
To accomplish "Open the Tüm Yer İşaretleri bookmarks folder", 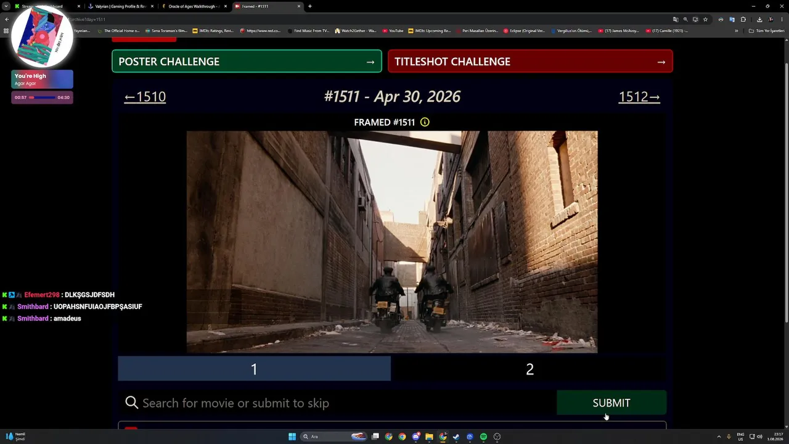I will pyautogui.click(x=767, y=31).
